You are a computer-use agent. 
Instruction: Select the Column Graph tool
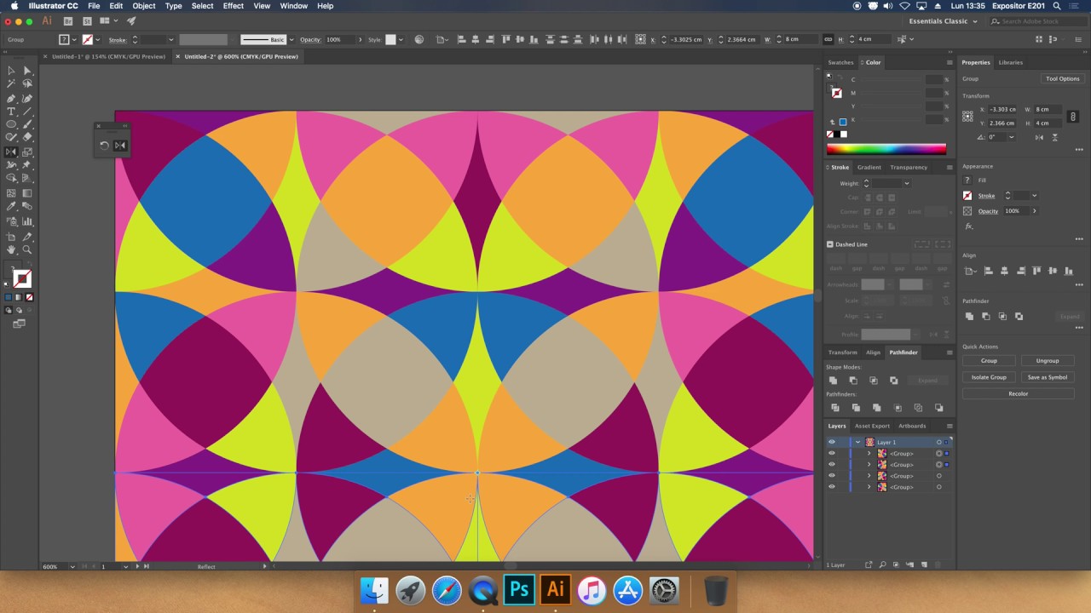(x=27, y=221)
